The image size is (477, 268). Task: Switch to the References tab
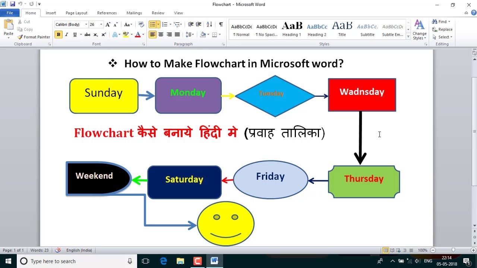[107, 13]
